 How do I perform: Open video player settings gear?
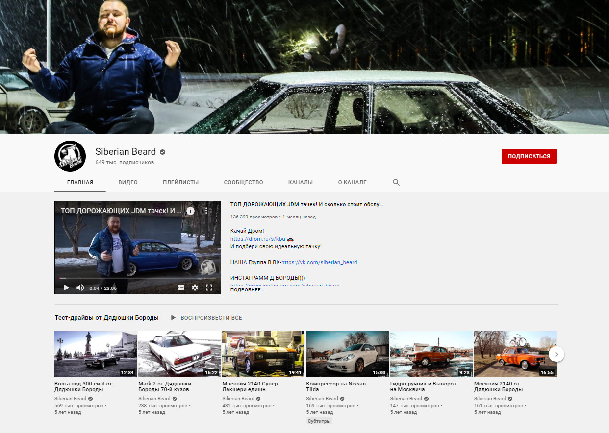195,288
